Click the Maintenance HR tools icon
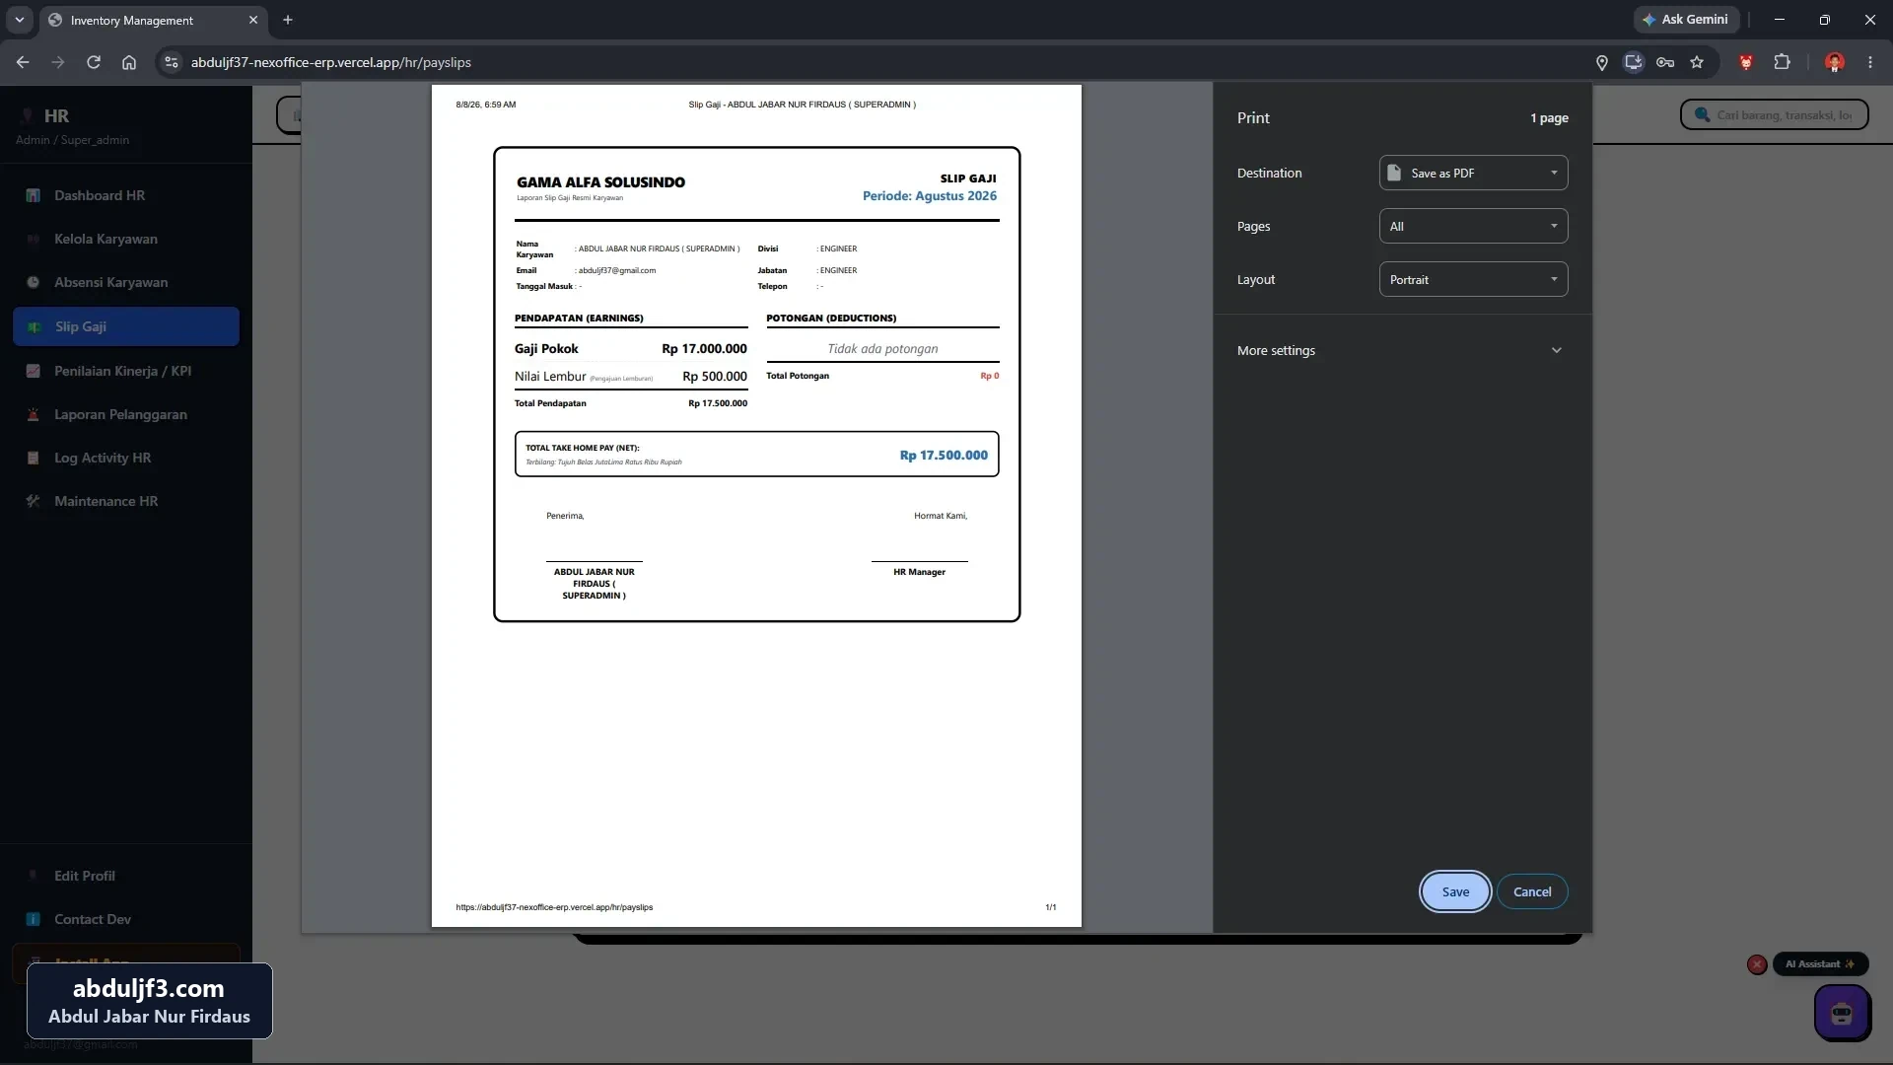The height and width of the screenshot is (1065, 1893). click(34, 501)
